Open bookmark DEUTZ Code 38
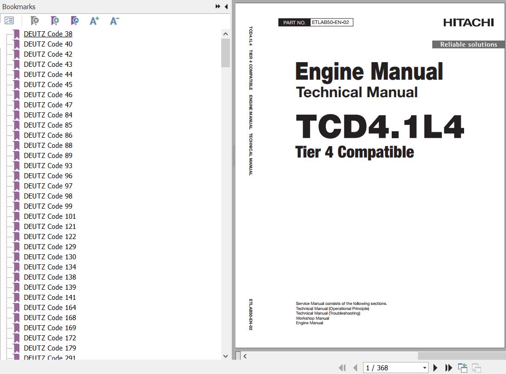506x374 pixels. [x=48, y=34]
